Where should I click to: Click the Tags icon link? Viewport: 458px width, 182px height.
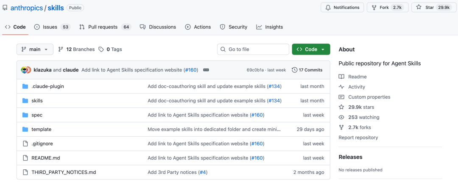[x=101, y=50]
